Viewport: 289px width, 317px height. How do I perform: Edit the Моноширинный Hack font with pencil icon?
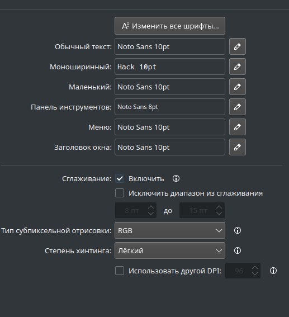pyautogui.click(x=238, y=67)
